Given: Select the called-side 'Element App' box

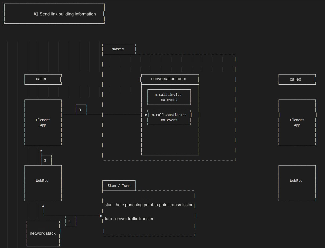Looking at the screenshot, I should (x=297, y=122).
